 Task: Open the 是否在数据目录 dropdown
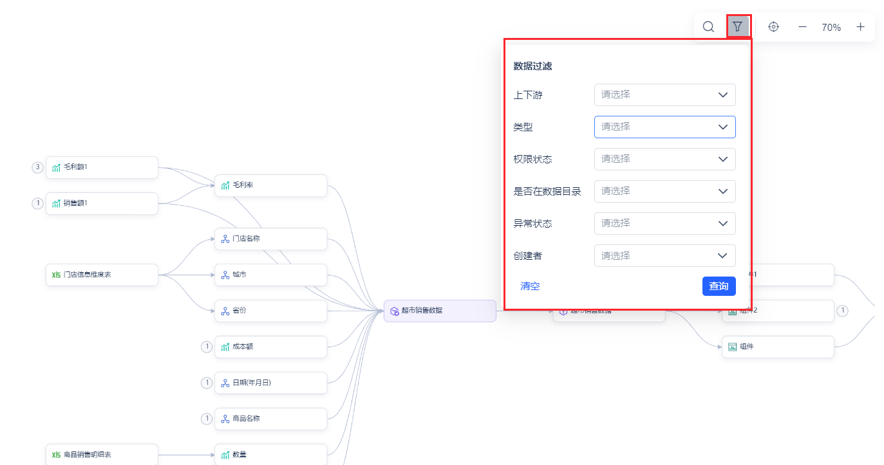664,191
